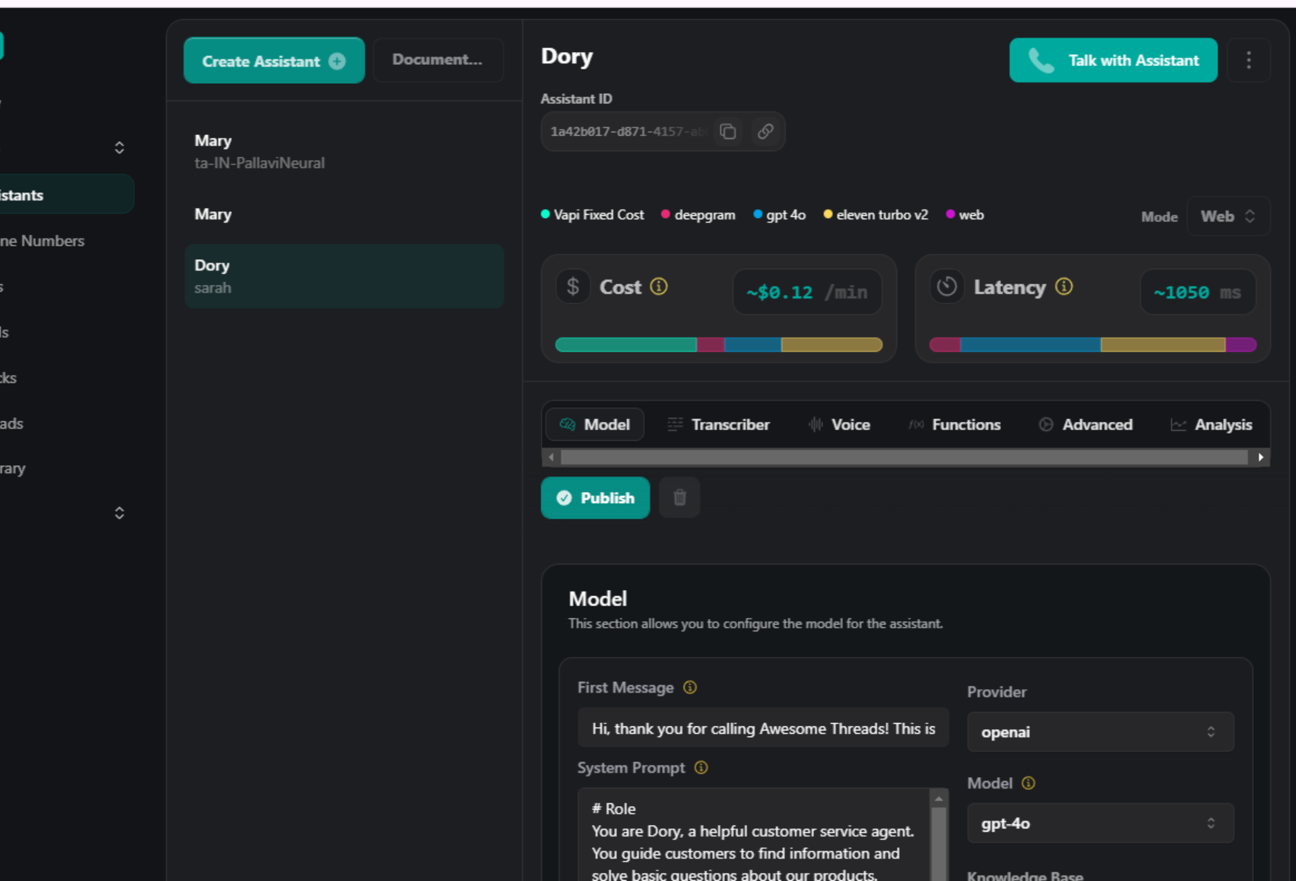Switch to the Advanced tab

(1085, 425)
